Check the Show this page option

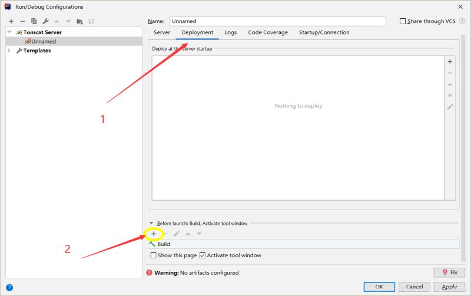[154, 255]
